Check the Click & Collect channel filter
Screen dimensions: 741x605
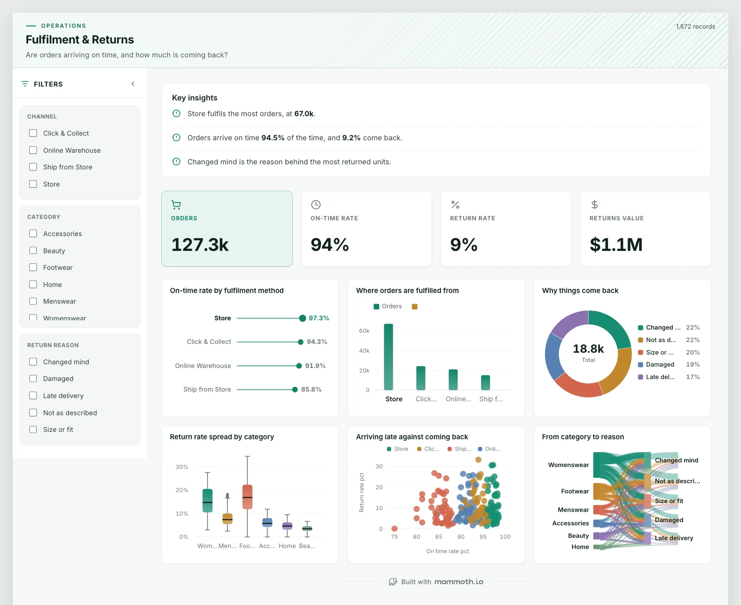(33, 133)
